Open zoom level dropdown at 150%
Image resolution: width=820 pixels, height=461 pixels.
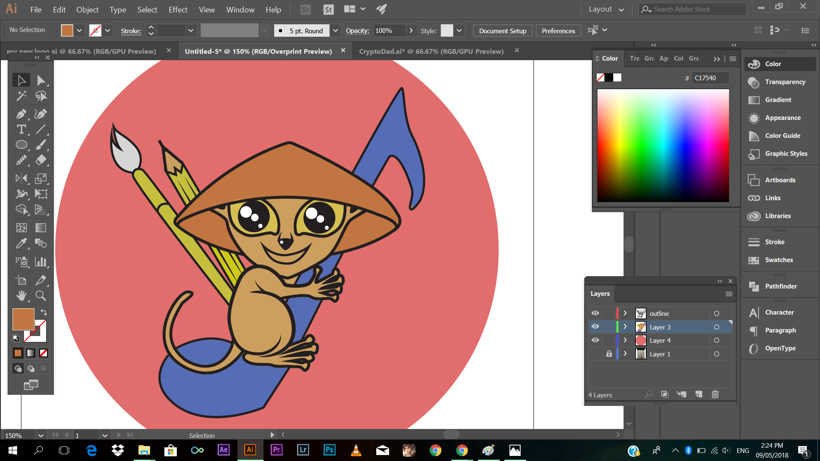tap(41, 435)
